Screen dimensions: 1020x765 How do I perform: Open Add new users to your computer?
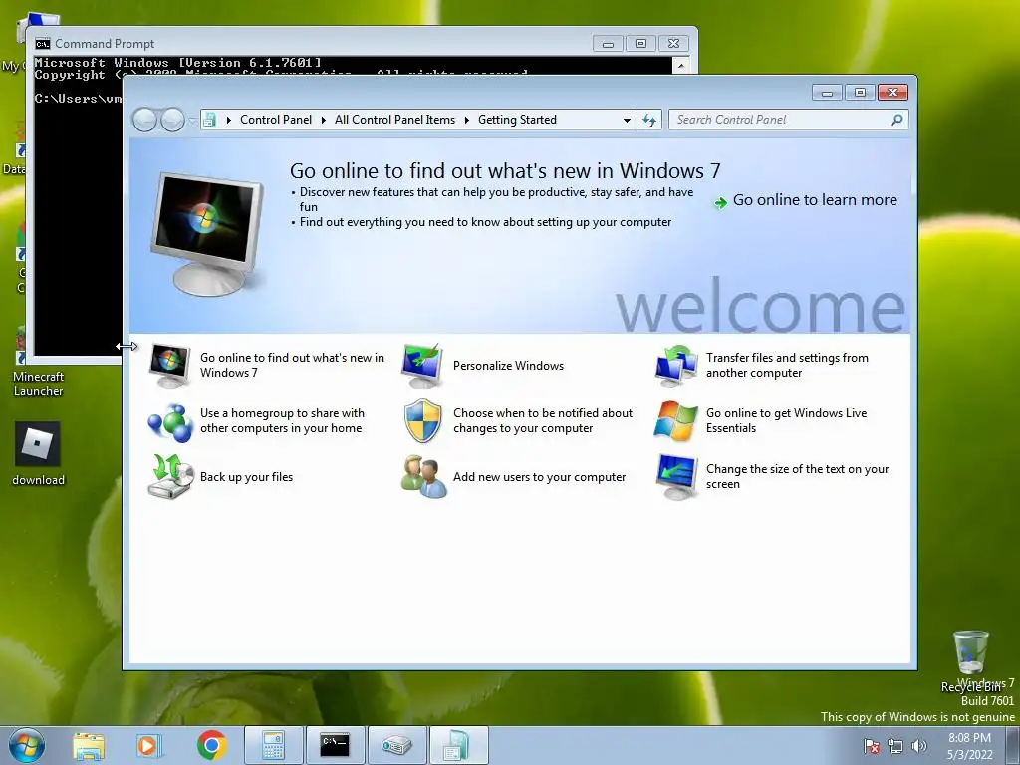point(539,477)
